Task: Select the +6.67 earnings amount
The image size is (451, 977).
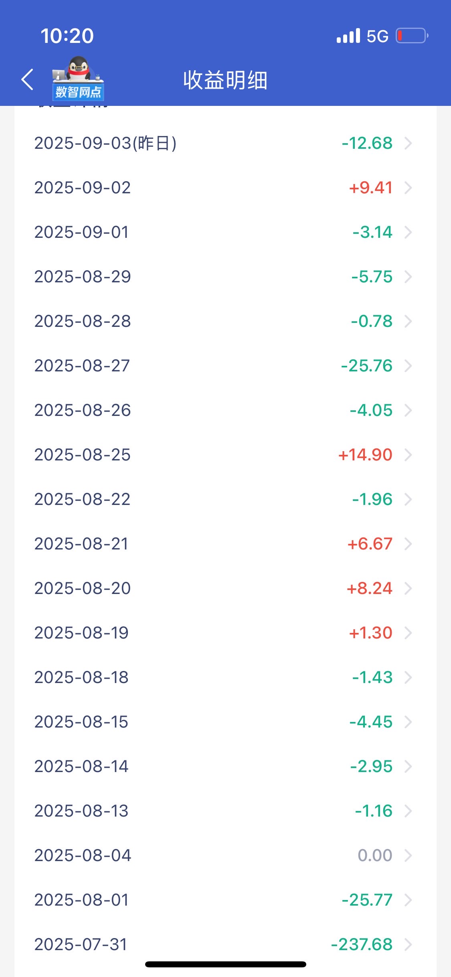Action: [370, 544]
